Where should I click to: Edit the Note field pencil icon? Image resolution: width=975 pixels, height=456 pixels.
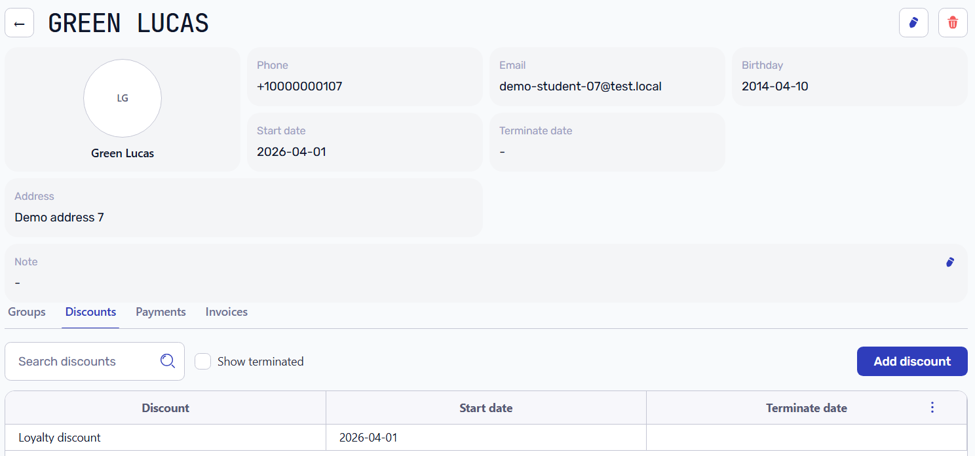[950, 262]
